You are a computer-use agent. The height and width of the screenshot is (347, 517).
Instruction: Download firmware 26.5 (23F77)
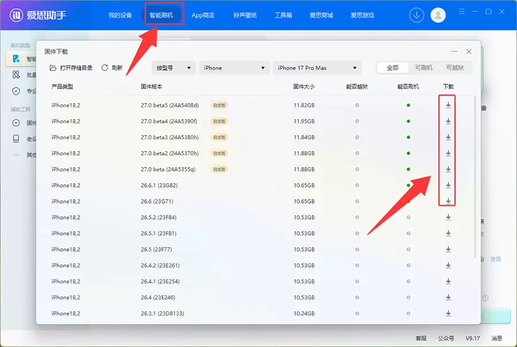pos(448,249)
